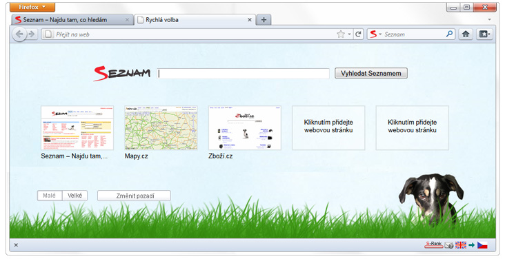Open the home page icon
The image size is (505, 261).
466,34
